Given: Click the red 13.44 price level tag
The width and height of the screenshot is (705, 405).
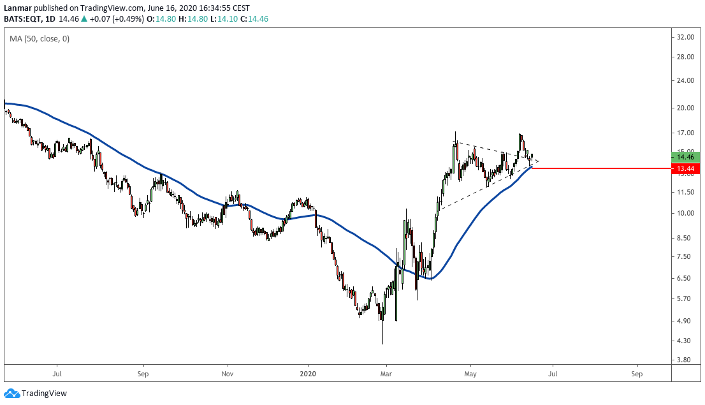Looking at the screenshot, I should pyautogui.click(x=686, y=169).
